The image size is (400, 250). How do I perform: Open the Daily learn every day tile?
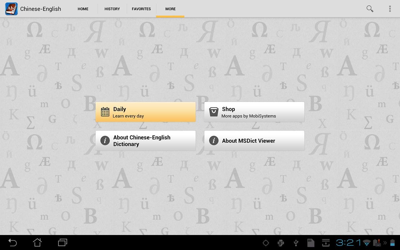click(146, 112)
